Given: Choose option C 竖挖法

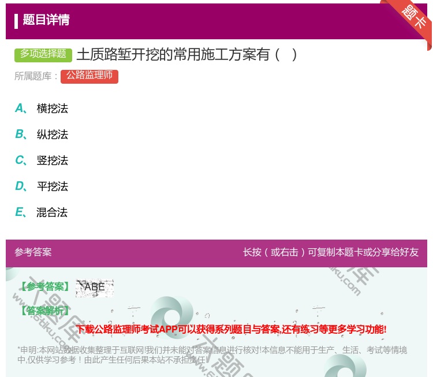Looking at the screenshot, I should click(42, 160).
